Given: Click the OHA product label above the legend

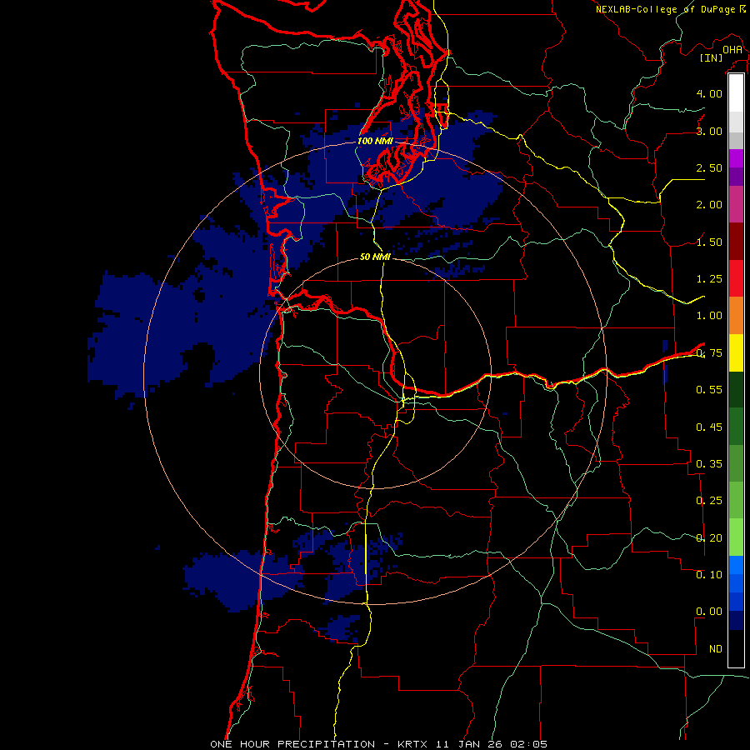Looking at the screenshot, I should [732, 49].
